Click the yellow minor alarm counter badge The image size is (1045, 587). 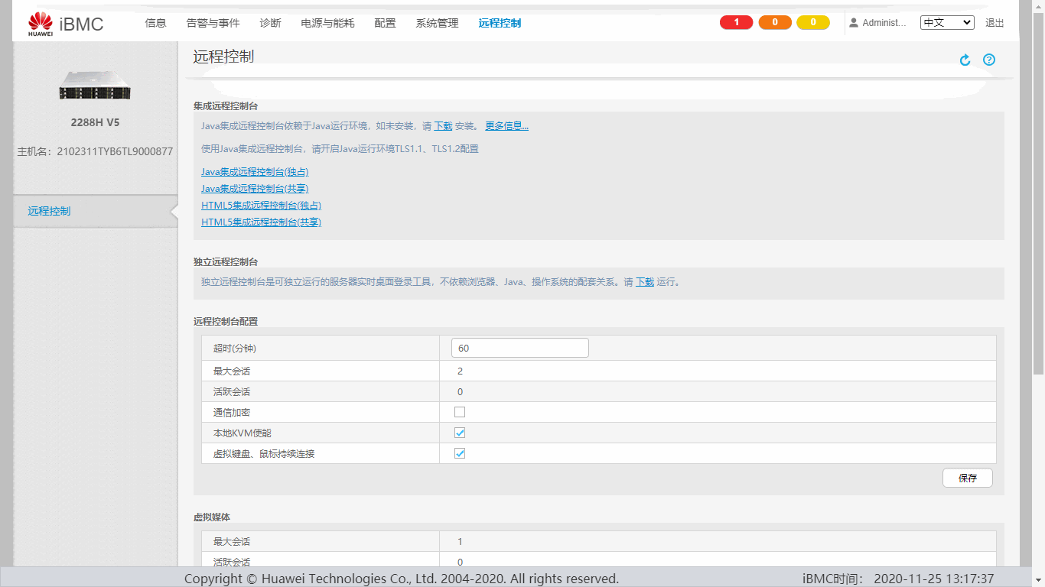[x=812, y=23]
